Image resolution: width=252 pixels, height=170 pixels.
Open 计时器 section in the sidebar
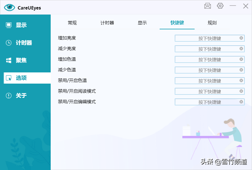pyautogui.click(x=24, y=43)
